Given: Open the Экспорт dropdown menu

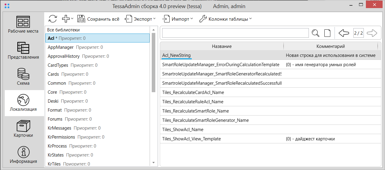Looking at the screenshot, I should (140, 19).
